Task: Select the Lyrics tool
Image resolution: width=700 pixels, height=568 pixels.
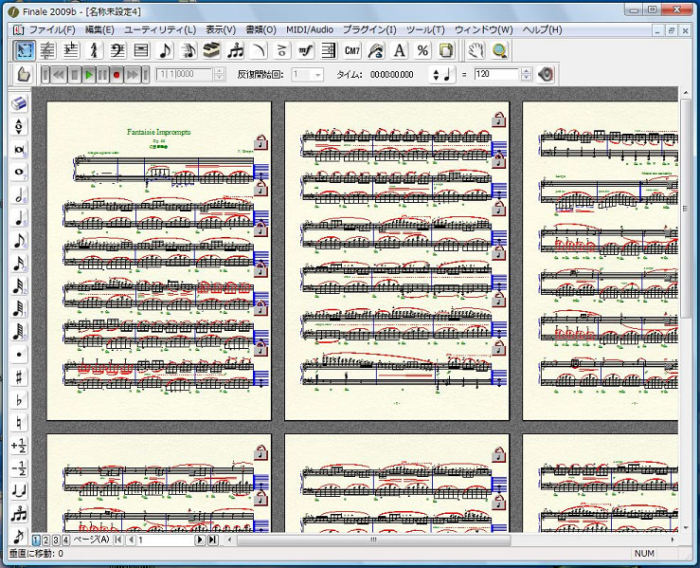Action: pos(376,50)
